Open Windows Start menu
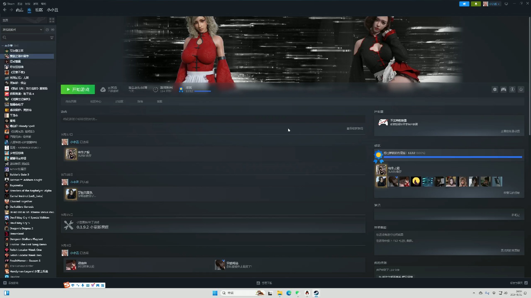This screenshot has height=298, width=531. (215, 293)
